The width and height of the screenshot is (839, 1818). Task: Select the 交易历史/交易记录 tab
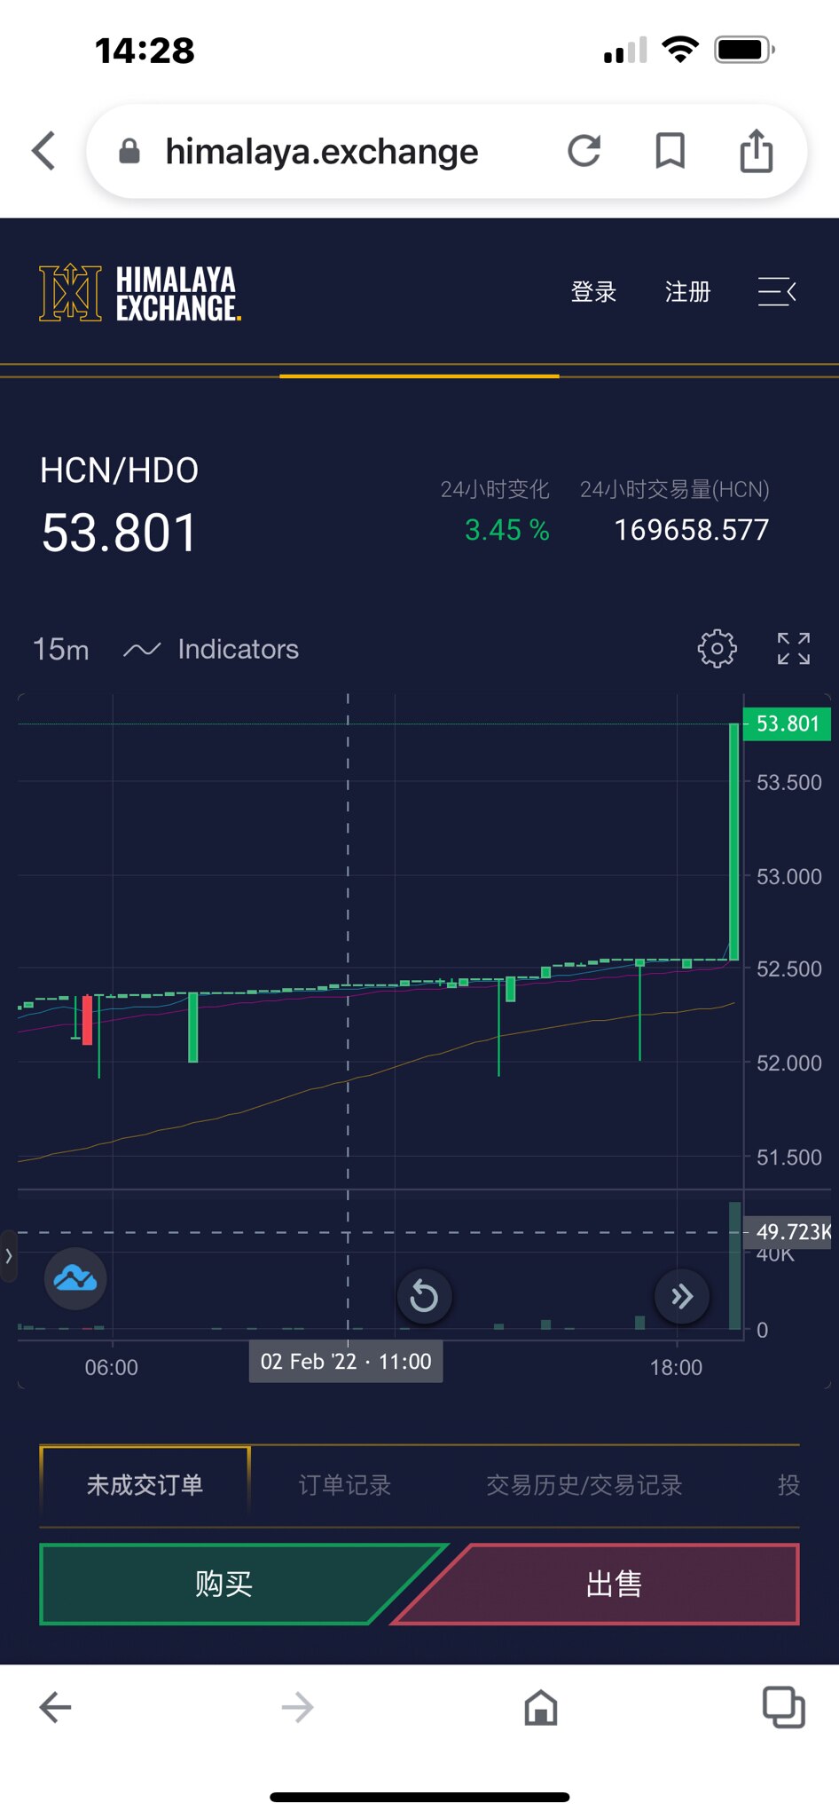click(x=584, y=1485)
